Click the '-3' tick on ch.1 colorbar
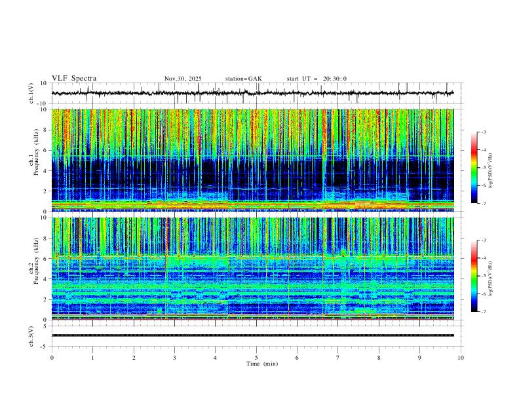This screenshot has height=401, width=519. 484,132
